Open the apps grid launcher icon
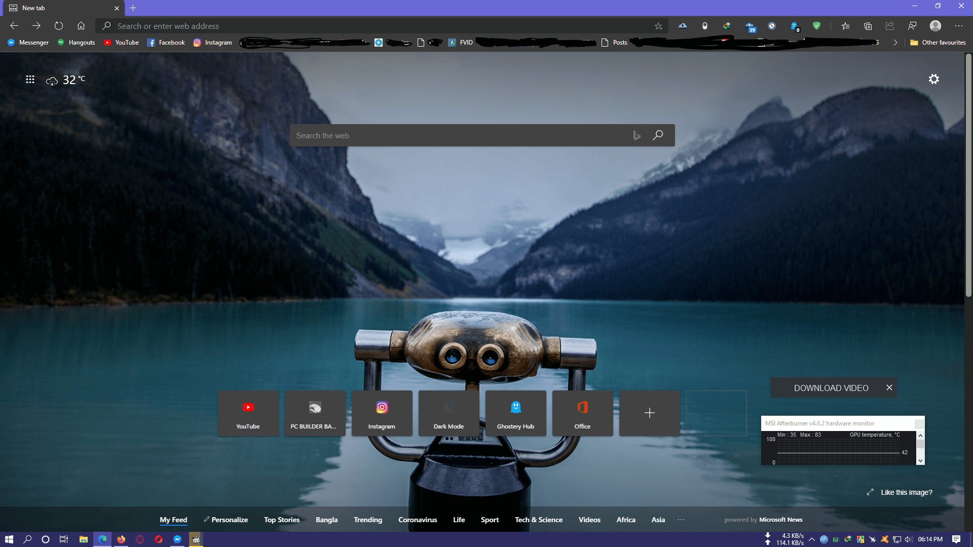 coord(30,80)
